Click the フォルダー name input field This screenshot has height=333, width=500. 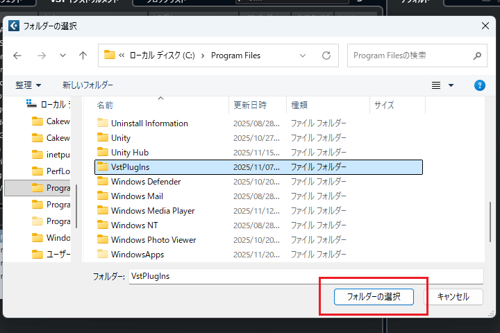[x=304, y=276]
